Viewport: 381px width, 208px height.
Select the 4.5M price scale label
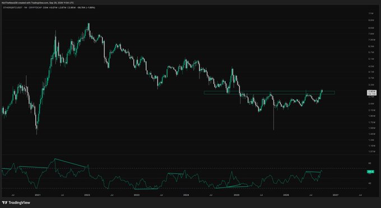point(371,66)
